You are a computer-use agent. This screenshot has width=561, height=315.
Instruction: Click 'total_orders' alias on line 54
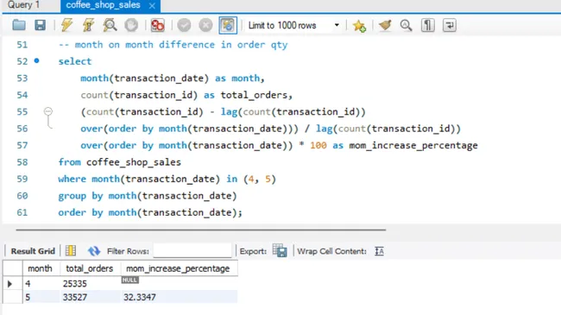pos(254,95)
